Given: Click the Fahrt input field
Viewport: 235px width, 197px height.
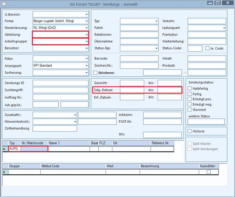Looking at the screenshot, I should point(139,28).
